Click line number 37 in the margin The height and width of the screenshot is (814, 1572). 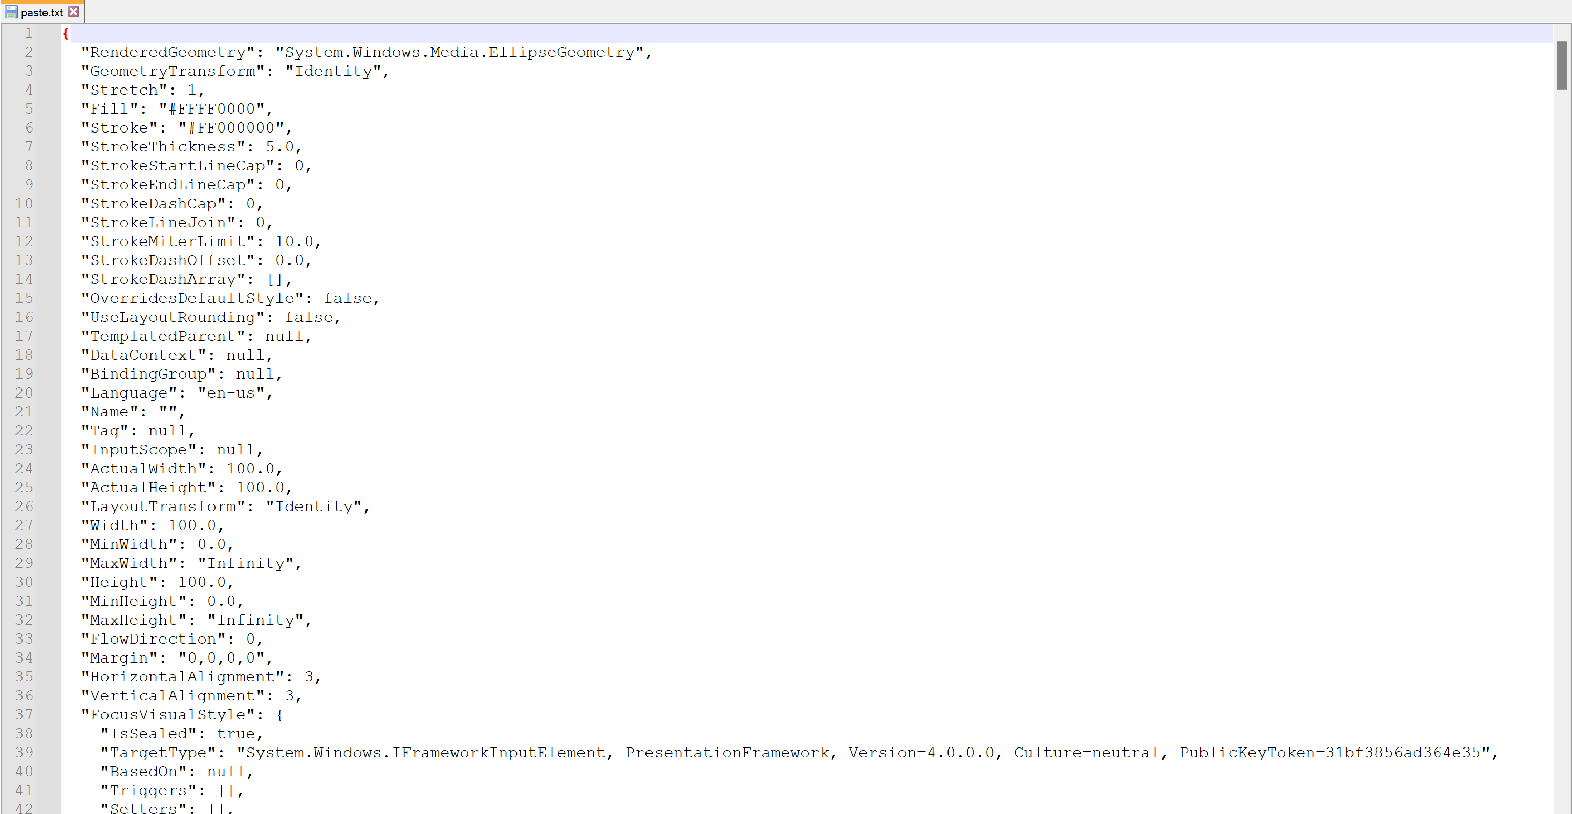(x=24, y=714)
